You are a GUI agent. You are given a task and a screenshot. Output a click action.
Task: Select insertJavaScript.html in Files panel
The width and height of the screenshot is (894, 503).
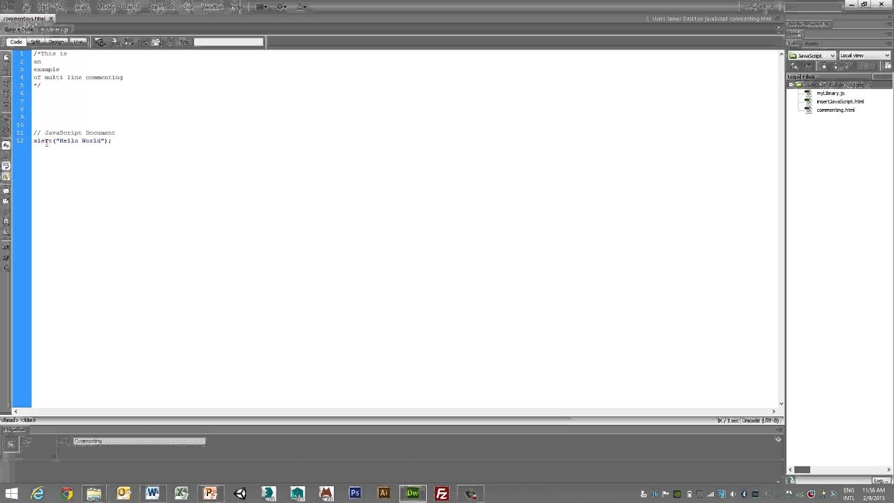[840, 101]
